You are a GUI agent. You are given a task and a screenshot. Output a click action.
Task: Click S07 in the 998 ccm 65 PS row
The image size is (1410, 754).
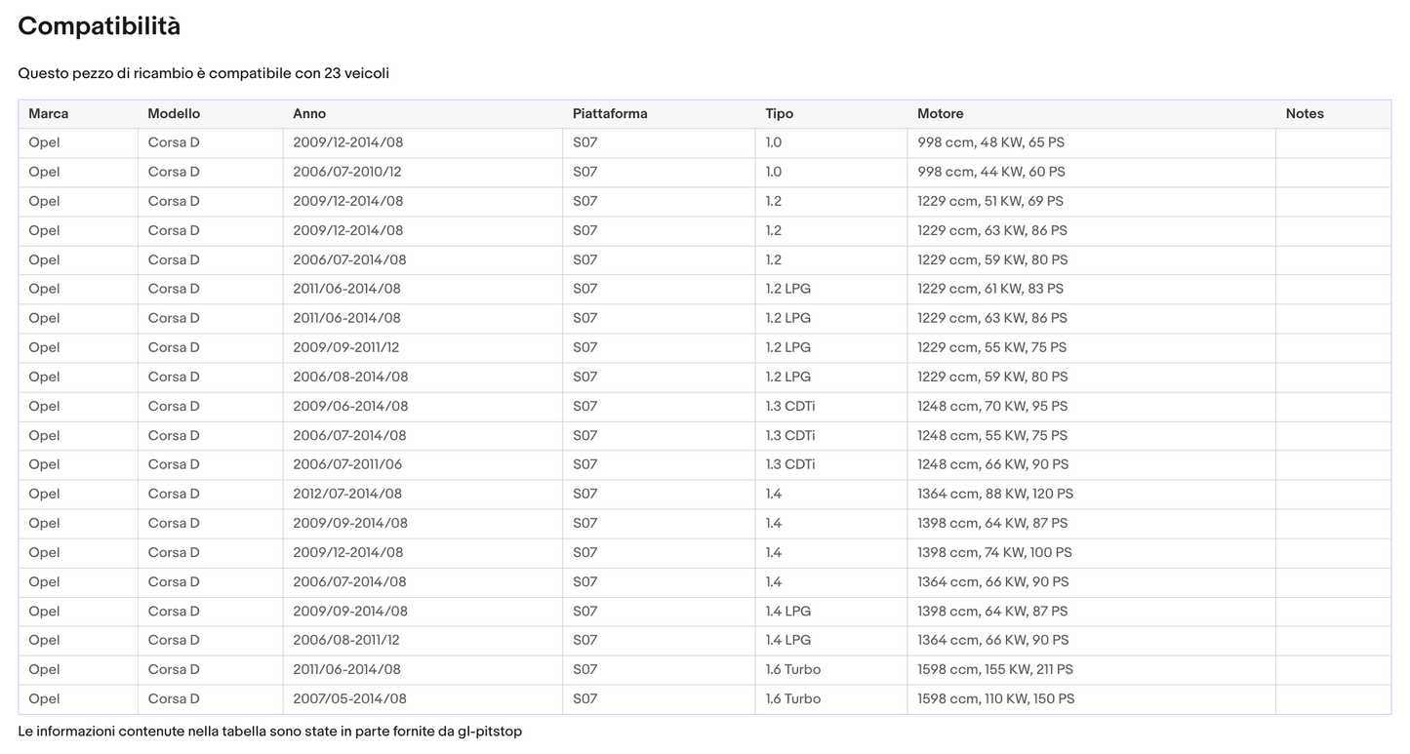(x=585, y=142)
